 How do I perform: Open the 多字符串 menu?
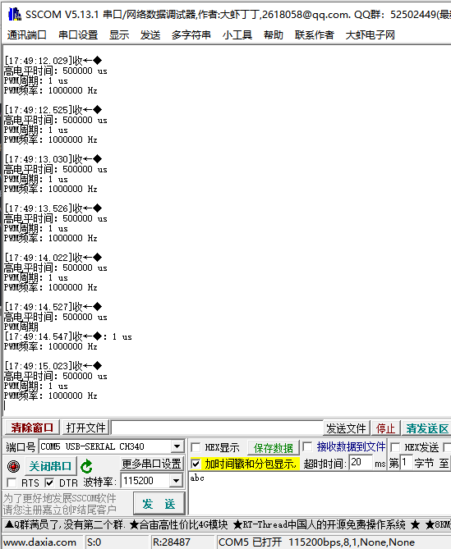tap(191, 35)
